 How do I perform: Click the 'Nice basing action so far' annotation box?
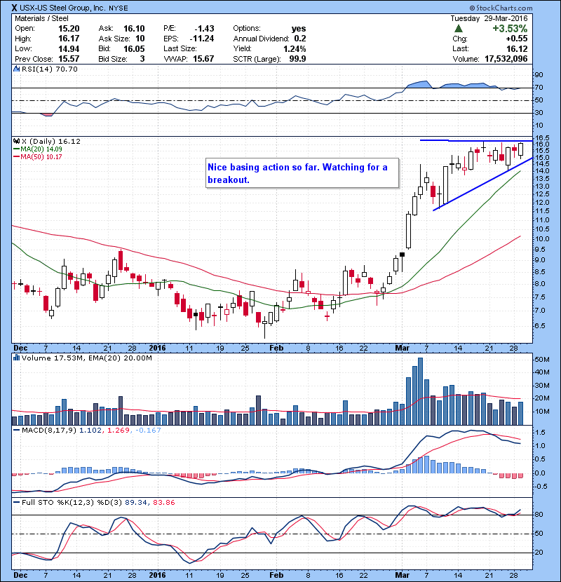pyautogui.click(x=303, y=173)
